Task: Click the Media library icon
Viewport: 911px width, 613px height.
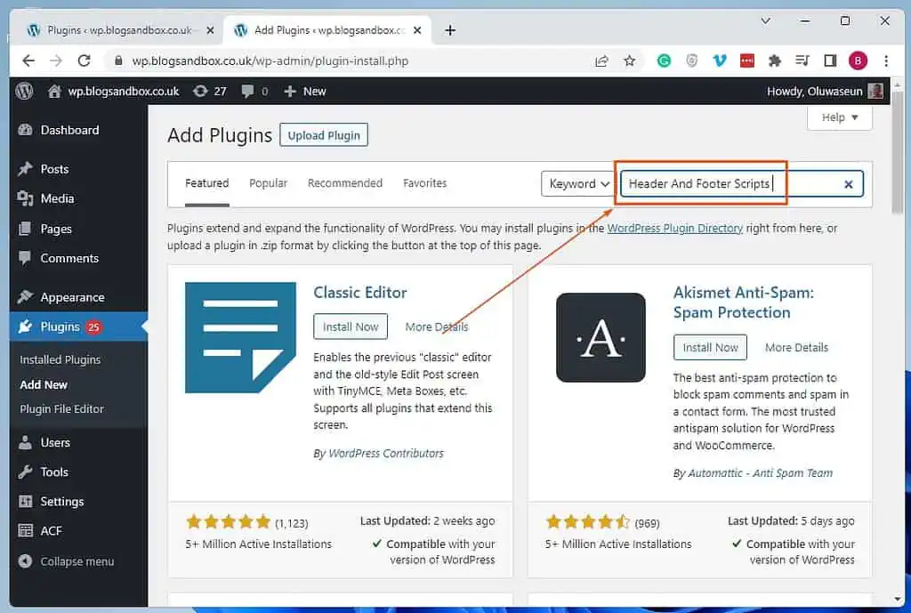Action: pyautogui.click(x=25, y=198)
